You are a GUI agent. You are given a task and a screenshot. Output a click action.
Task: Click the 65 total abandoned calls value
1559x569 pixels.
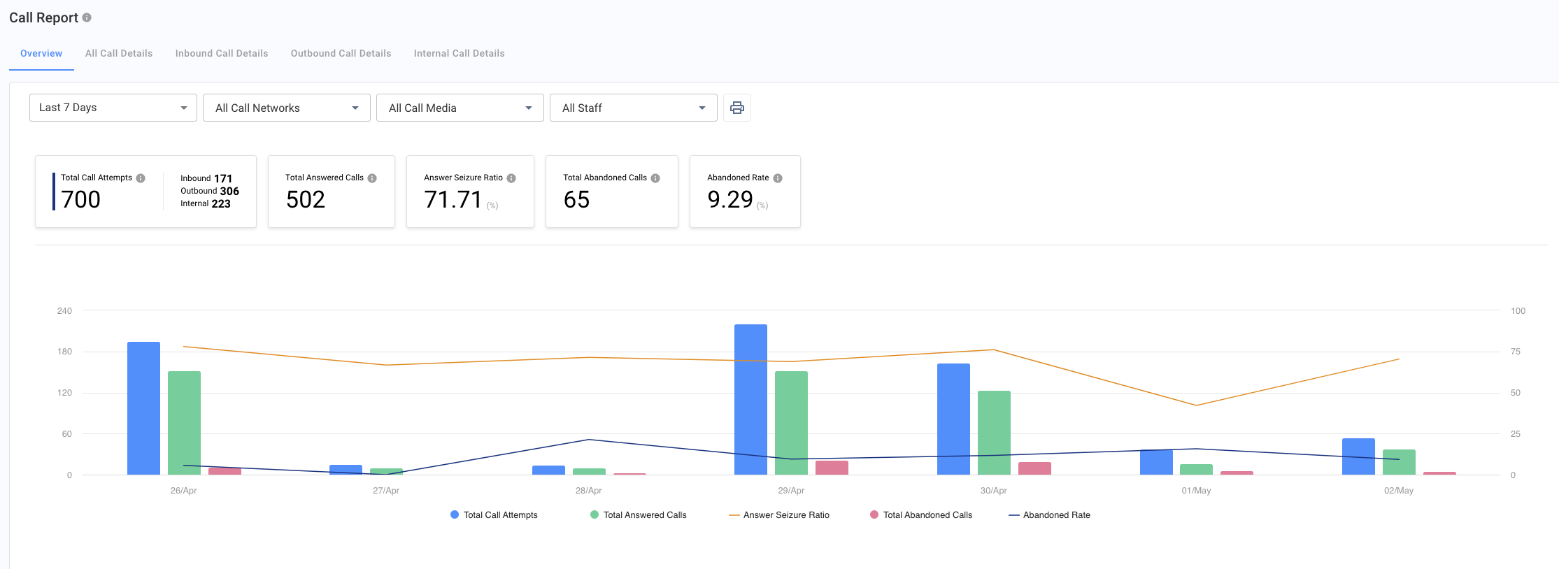577,200
